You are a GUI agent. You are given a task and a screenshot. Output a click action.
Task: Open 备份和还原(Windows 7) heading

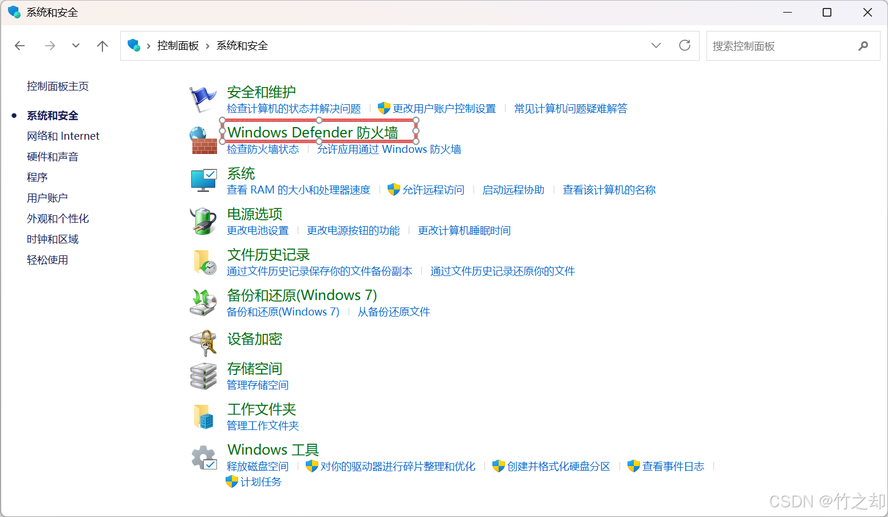(302, 295)
